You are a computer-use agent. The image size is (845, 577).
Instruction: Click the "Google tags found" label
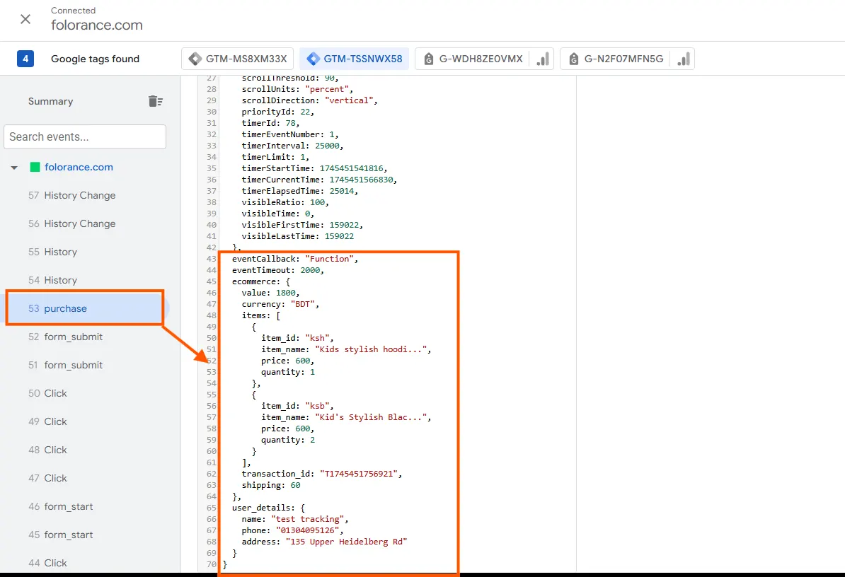pos(95,59)
